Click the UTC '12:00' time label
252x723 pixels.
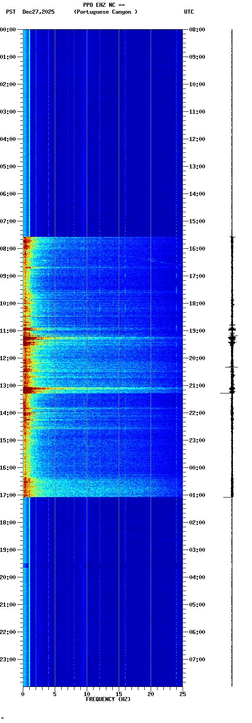197,139
